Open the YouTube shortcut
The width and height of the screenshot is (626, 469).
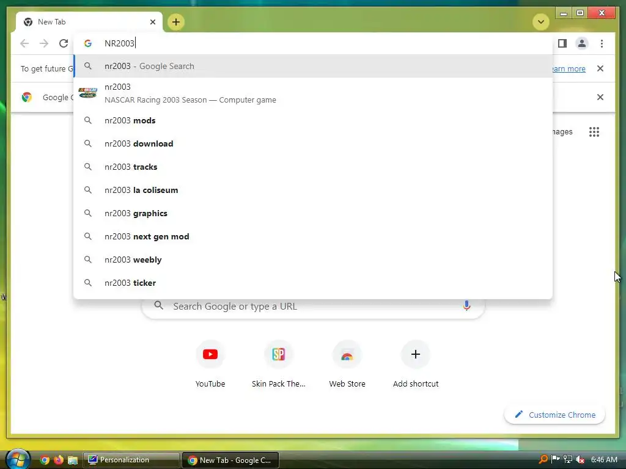coord(210,364)
